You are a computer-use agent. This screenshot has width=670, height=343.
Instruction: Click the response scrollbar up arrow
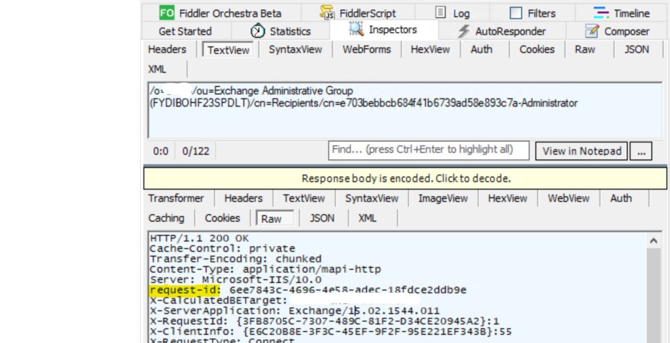[x=653, y=241]
